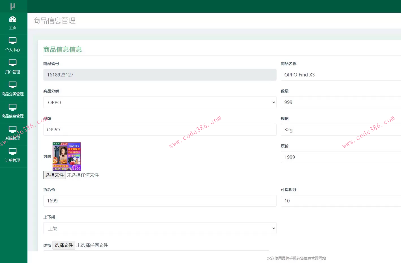Click the 数量 field showing 999
Image resolution: width=401 pixels, height=263 pixels.
[341, 102]
